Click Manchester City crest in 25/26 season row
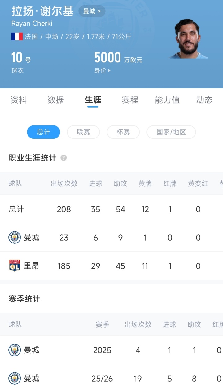223x390 pixels. click(15, 379)
